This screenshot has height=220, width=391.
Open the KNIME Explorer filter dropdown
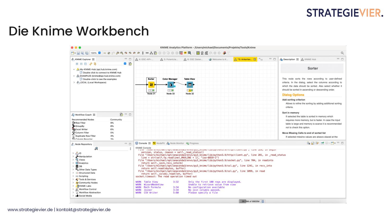[125, 64]
